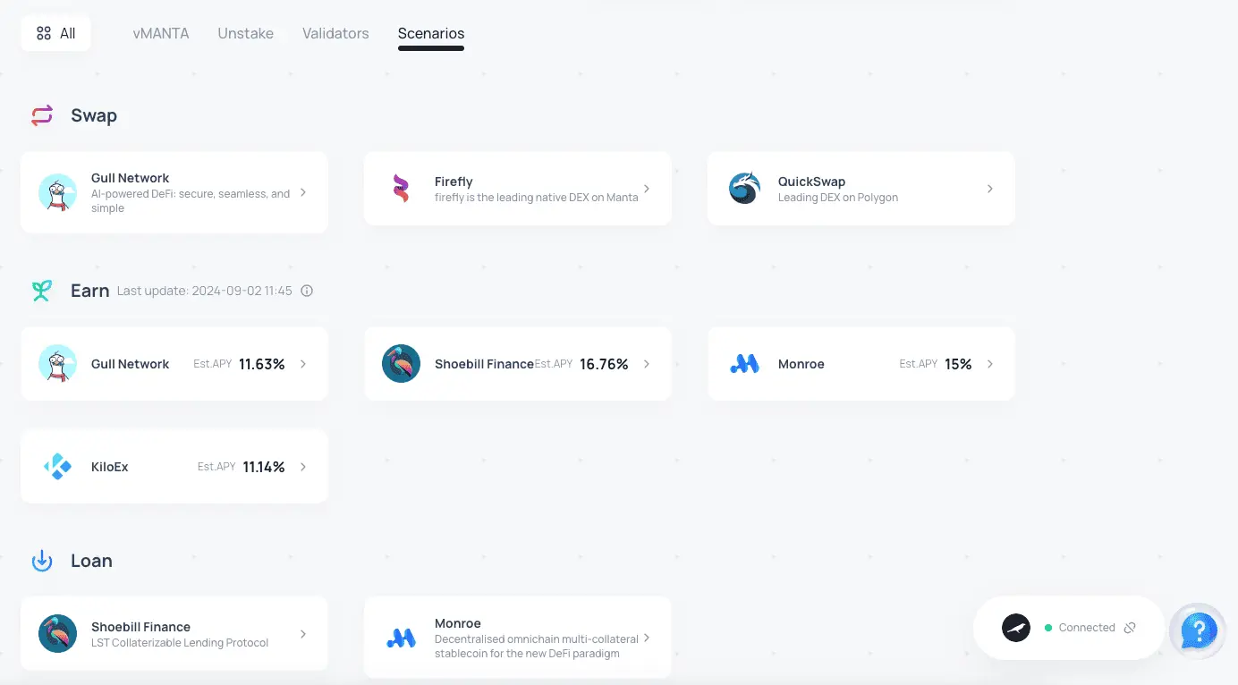
Task: Click the 11.14% APY value
Action: click(x=264, y=467)
